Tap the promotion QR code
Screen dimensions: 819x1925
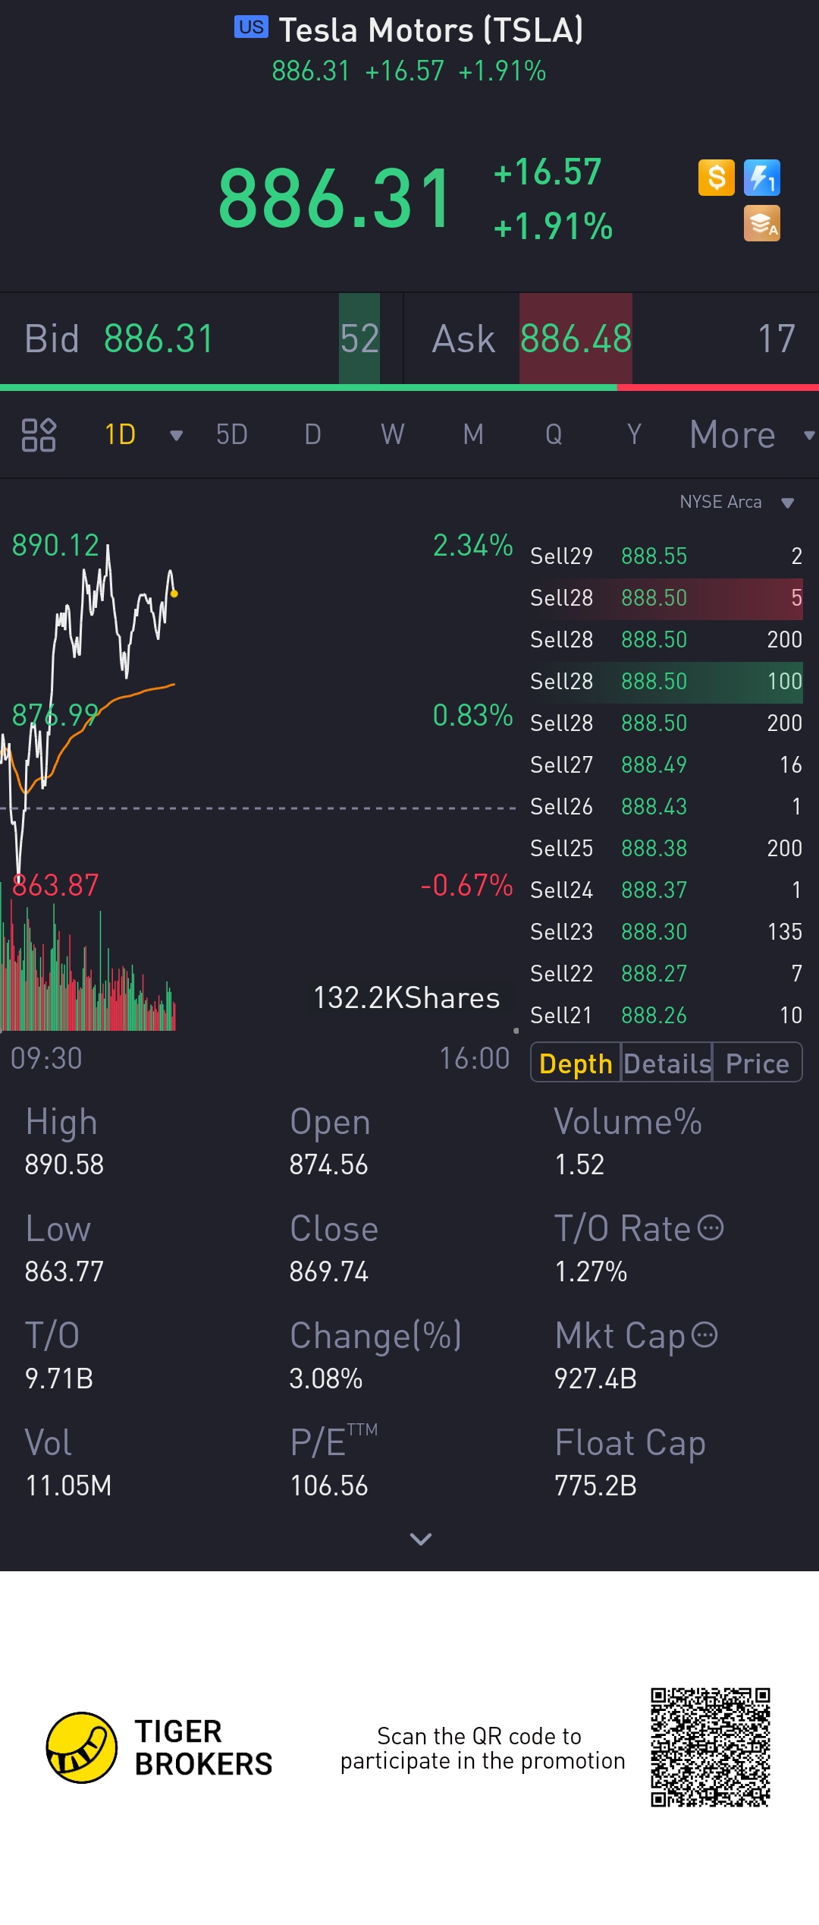point(710,1747)
